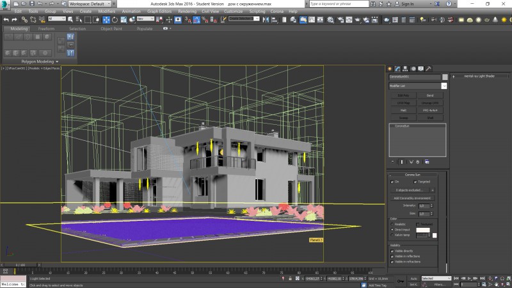The width and height of the screenshot is (512, 288).
Task: Open the Rendering menu
Action: (187, 12)
